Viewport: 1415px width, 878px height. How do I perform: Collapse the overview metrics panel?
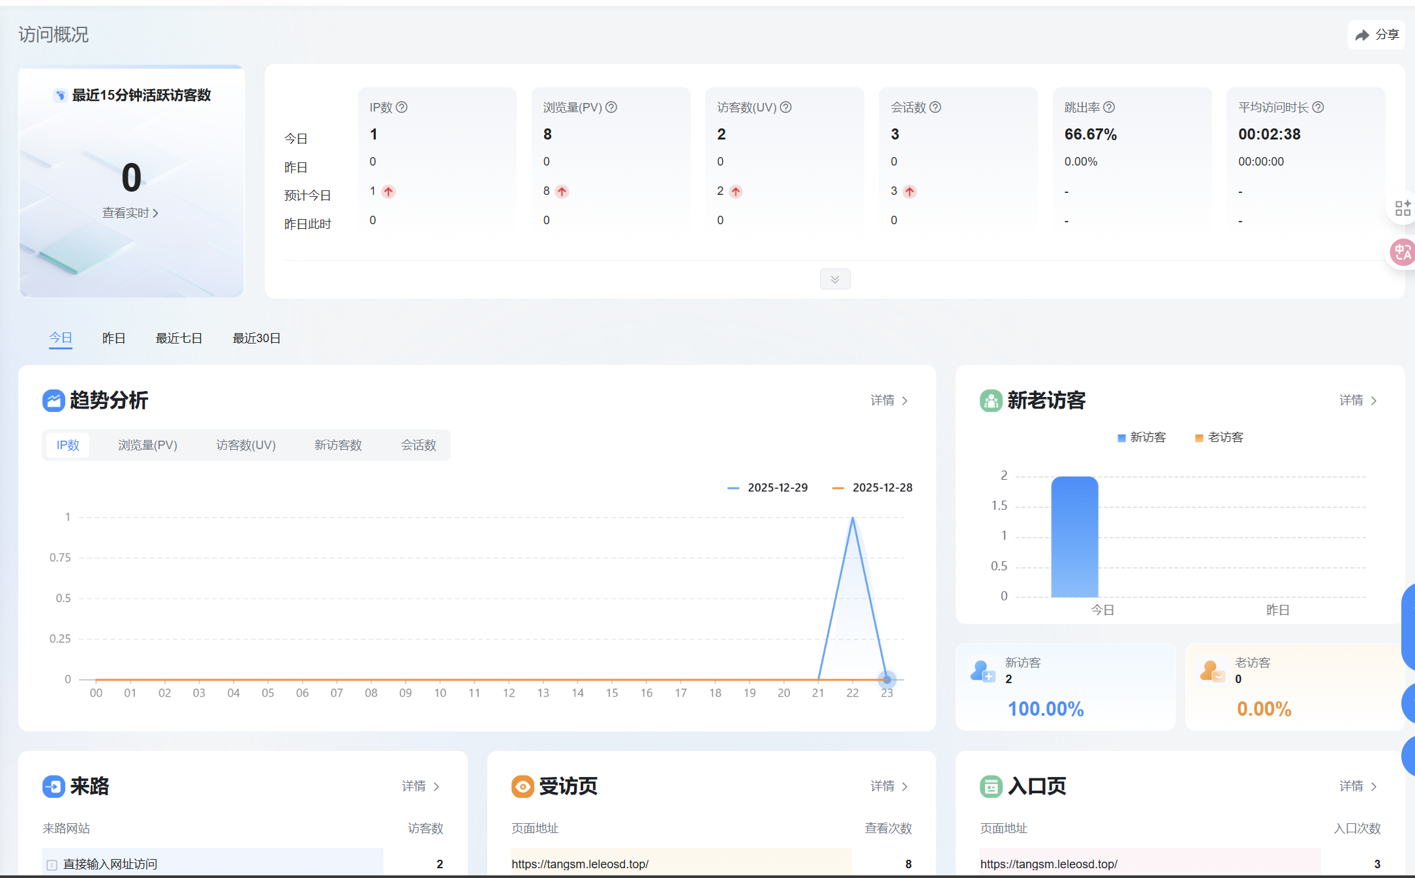point(835,279)
